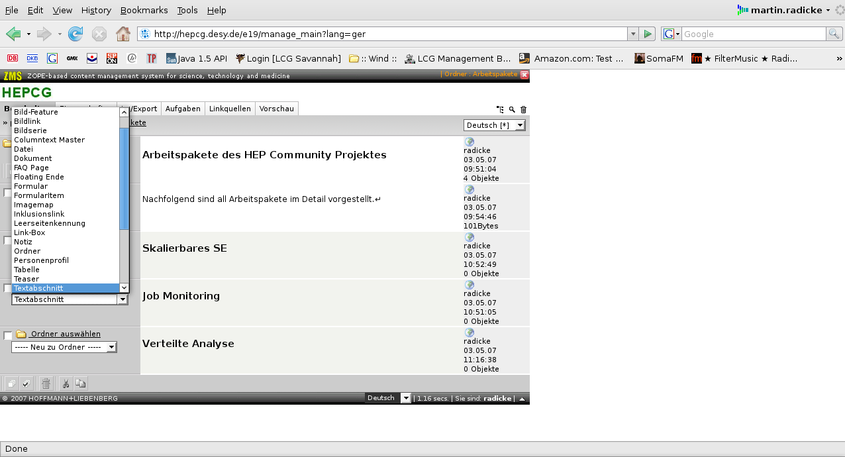Open the ':: Wind ::' bookmark folder
Image resolution: width=845 pixels, height=457 pixels.
click(x=373, y=58)
